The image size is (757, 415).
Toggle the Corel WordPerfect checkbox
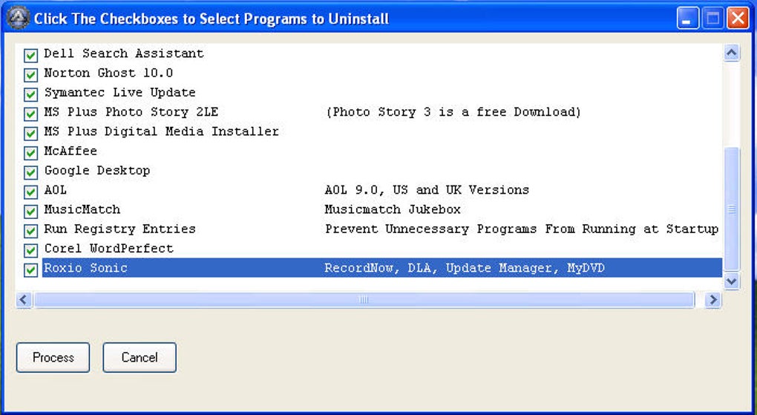(x=30, y=250)
